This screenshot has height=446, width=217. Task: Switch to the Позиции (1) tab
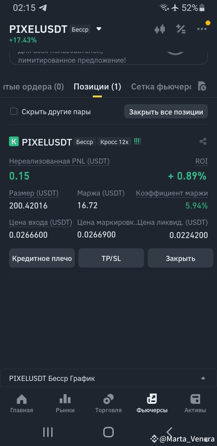(x=97, y=87)
